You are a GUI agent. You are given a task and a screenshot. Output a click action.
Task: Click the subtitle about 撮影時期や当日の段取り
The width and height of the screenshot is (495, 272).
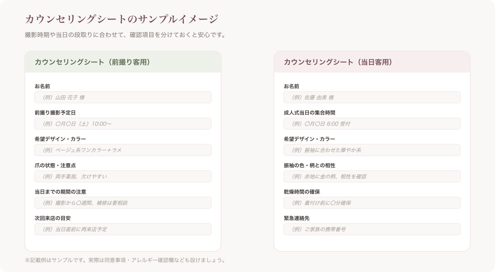[x=126, y=35]
